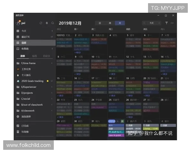Click 添加清单 to add a list

pyautogui.click(x=27, y=117)
